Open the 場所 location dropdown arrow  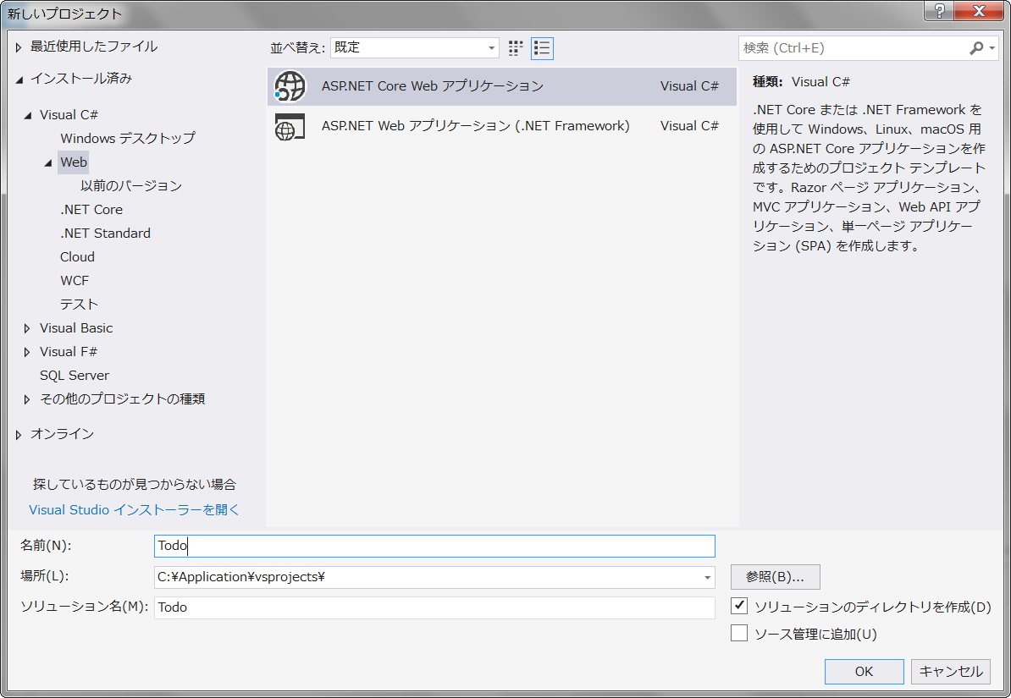[705, 576]
